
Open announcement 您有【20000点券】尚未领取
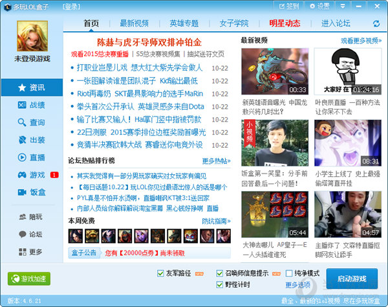click(145, 253)
